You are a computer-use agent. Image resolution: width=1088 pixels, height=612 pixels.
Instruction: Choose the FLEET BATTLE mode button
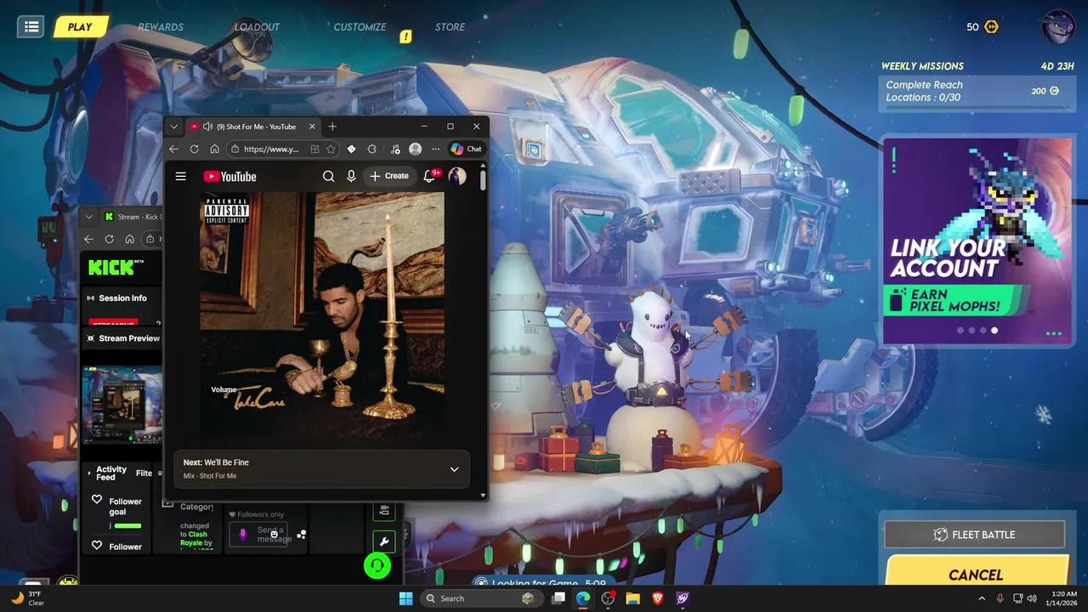[x=974, y=535]
